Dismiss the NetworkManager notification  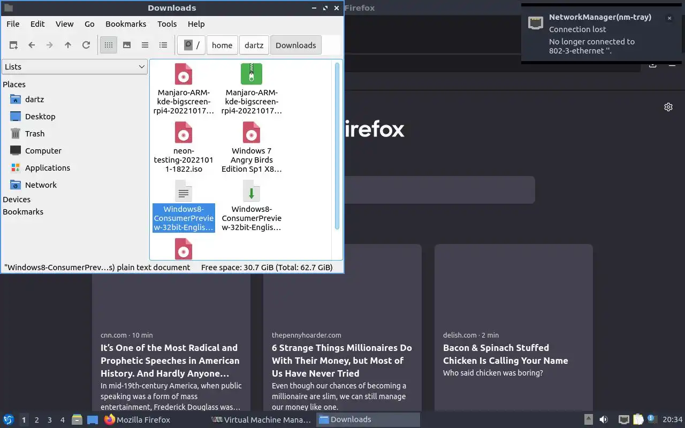pos(669,18)
